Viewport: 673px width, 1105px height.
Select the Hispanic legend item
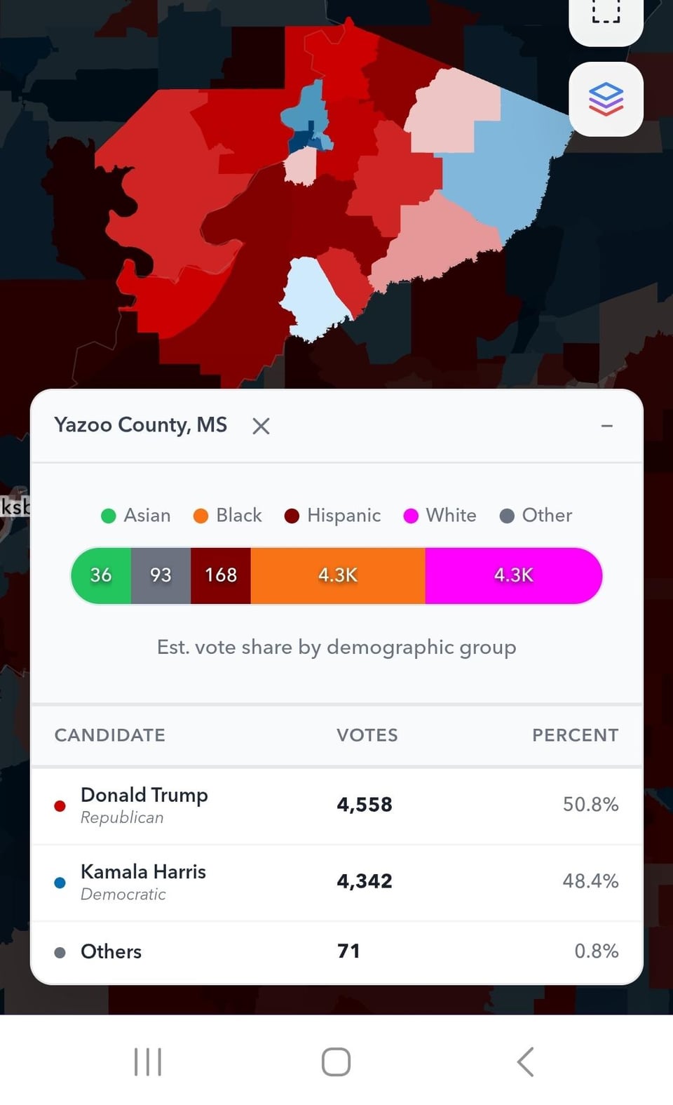(x=333, y=516)
